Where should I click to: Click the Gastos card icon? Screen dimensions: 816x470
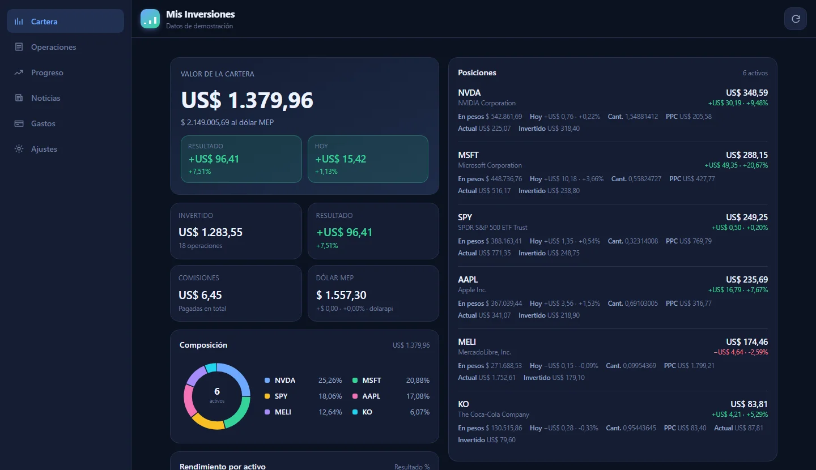[19, 123]
